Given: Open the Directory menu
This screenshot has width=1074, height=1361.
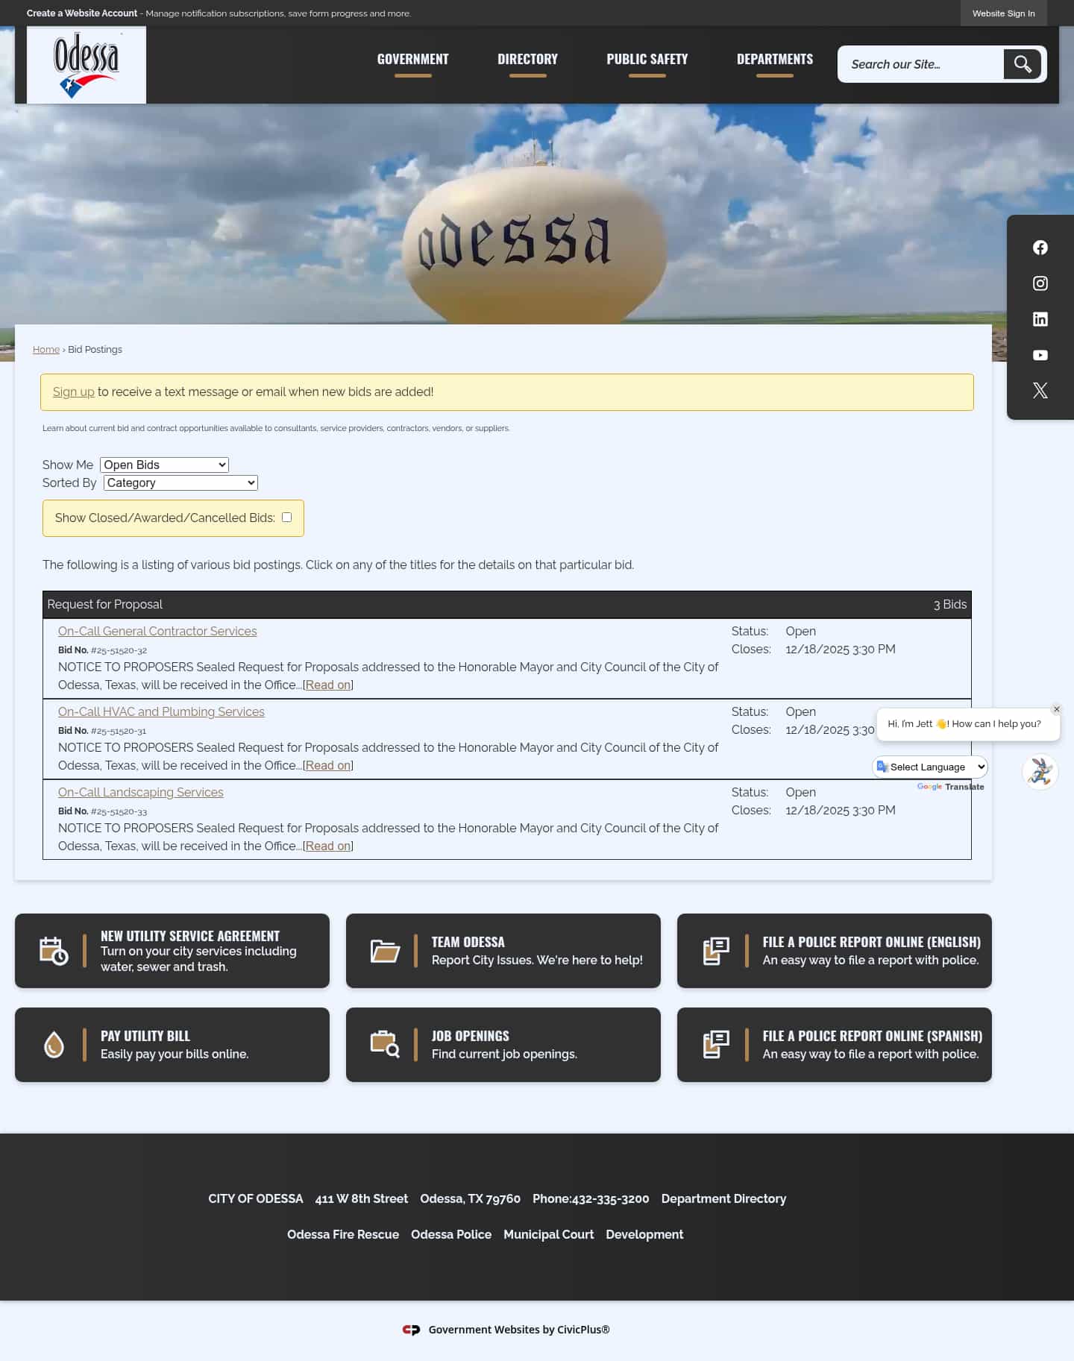Looking at the screenshot, I should point(527,59).
